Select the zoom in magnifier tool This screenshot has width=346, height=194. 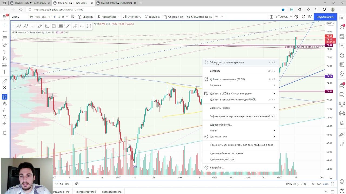[x=5, y=88]
